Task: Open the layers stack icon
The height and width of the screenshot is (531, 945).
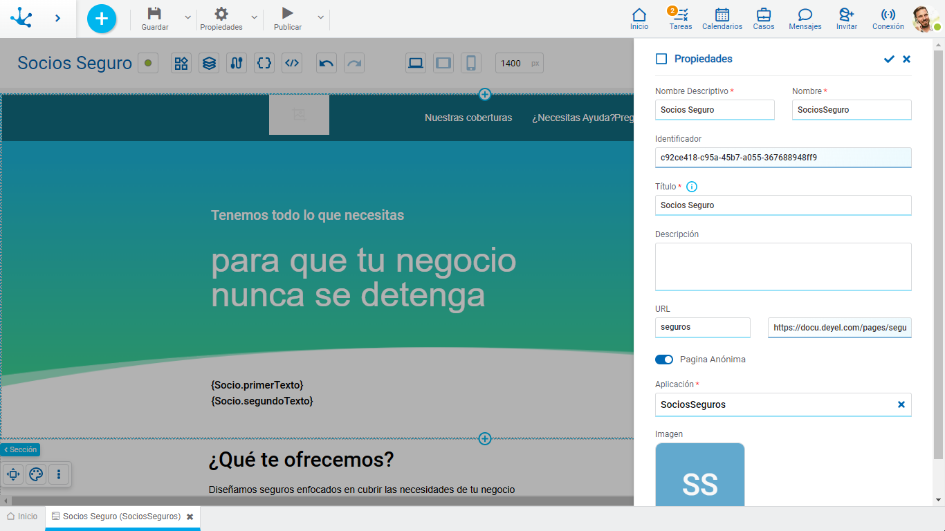Action: [209, 63]
